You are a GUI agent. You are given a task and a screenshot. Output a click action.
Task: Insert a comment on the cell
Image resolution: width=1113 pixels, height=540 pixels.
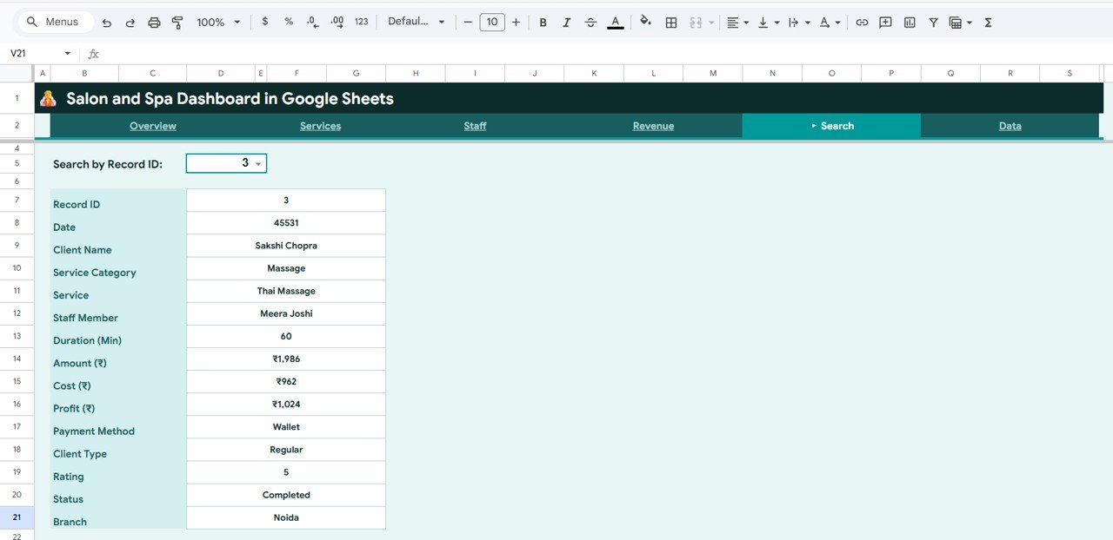884,22
